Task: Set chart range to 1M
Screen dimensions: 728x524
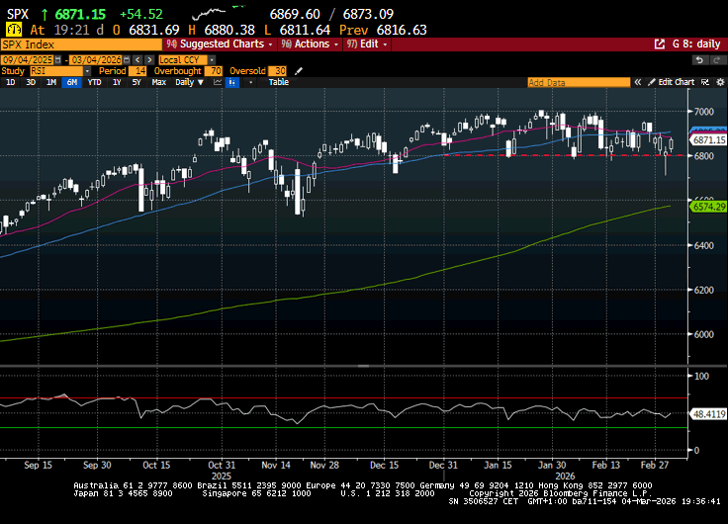Action: tap(51, 82)
